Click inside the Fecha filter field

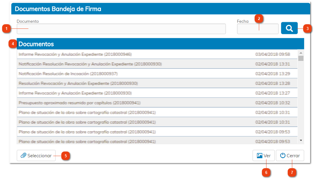coord(257,29)
